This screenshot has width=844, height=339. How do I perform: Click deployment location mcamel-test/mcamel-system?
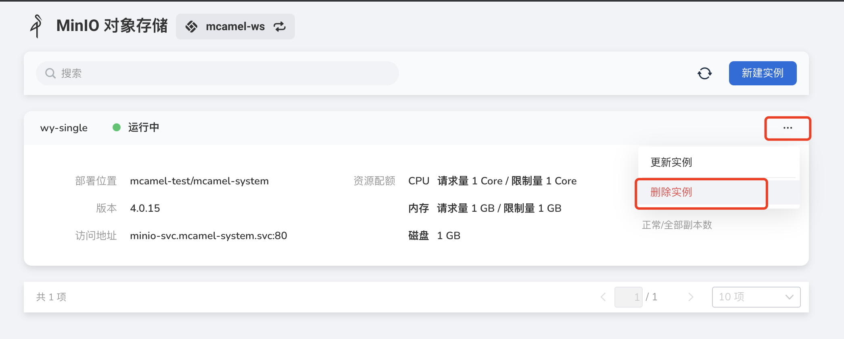pyautogui.click(x=199, y=181)
